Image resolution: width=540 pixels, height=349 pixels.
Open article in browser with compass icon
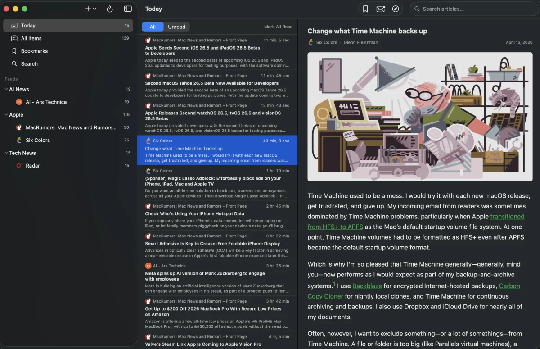tap(396, 9)
